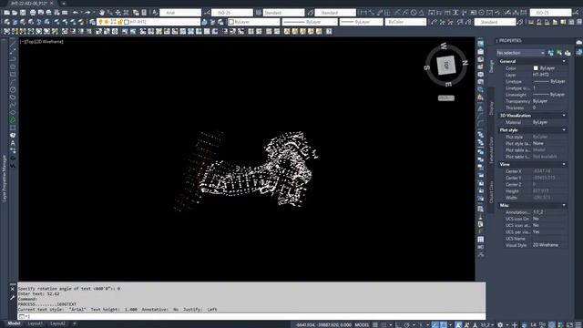Click the layer color swatch in layer dropdown
Screen dimensions: 583x328
(x=127, y=22)
